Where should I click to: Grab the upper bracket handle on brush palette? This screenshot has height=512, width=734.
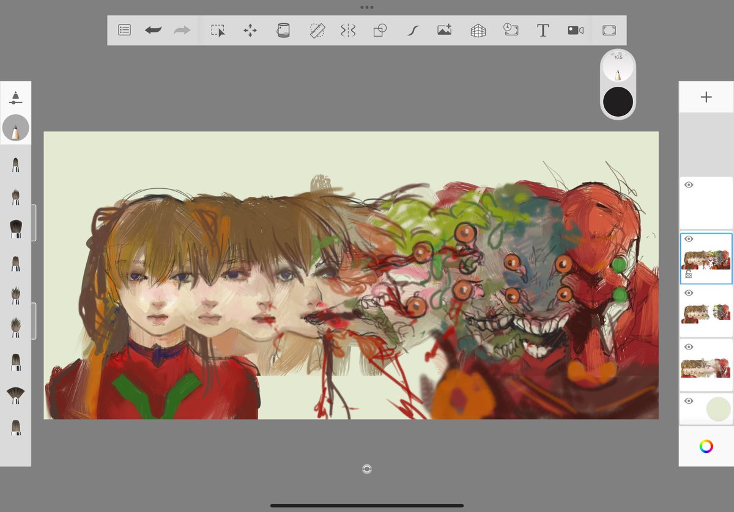tap(34, 223)
